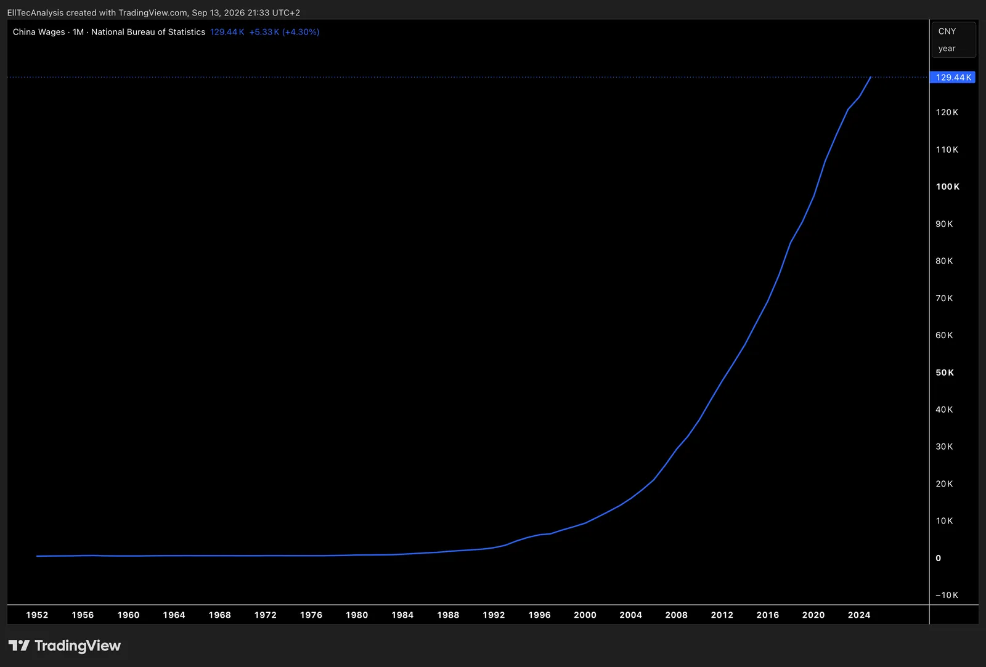Click the China Wages series title
The width and height of the screenshot is (986, 667).
(39, 32)
